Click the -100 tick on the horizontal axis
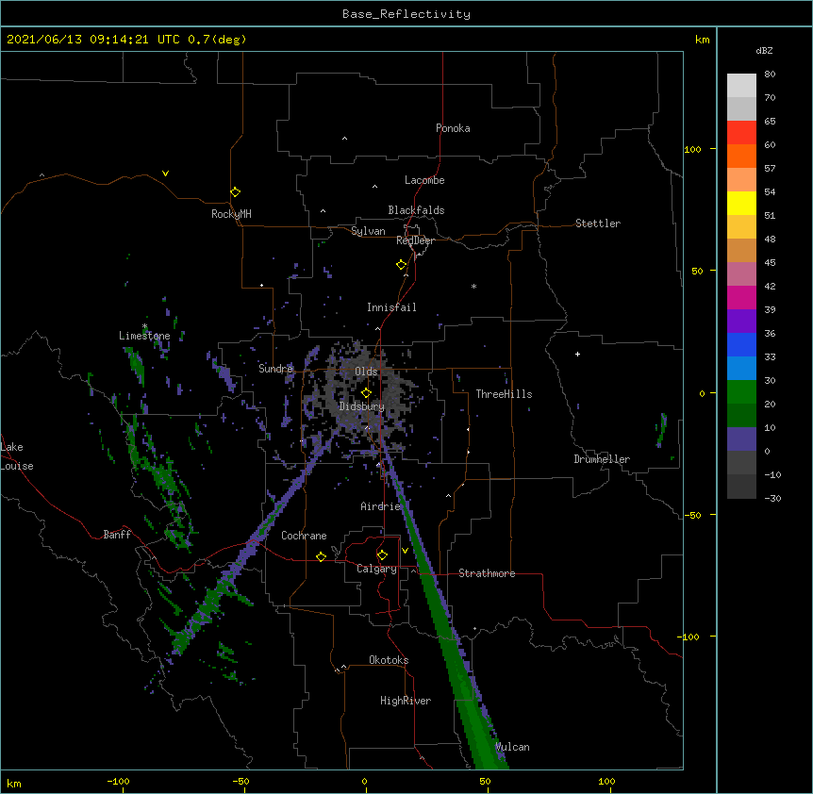 pyautogui.click(x=118, y=782)
